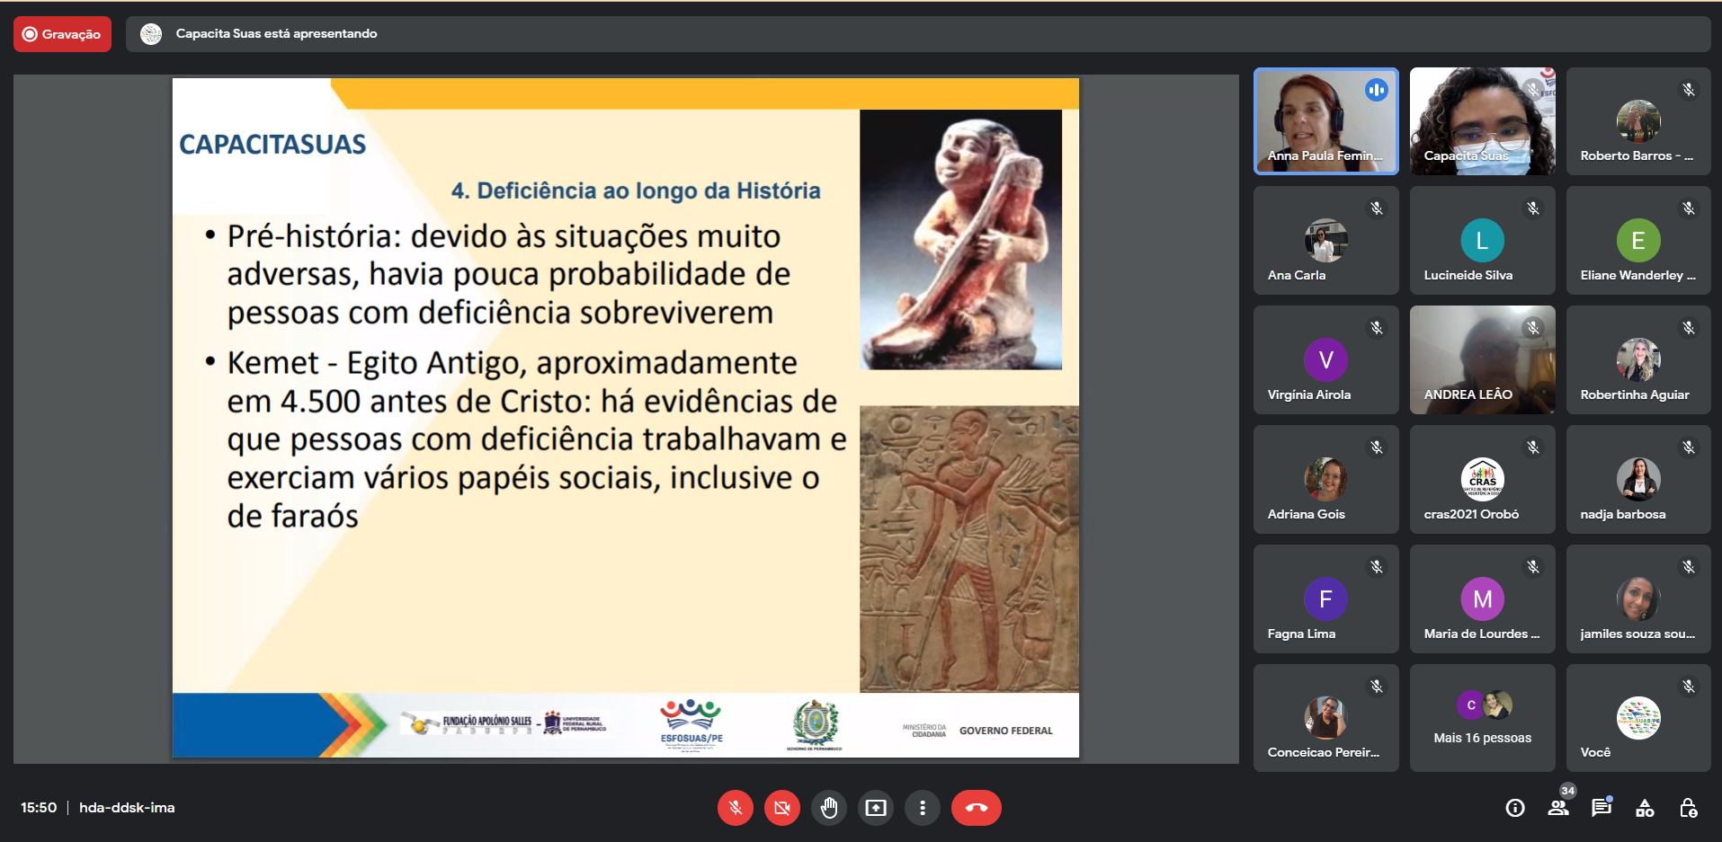Leave the call with red hang-up button
Screen dimensions: 1722x842
976,808
